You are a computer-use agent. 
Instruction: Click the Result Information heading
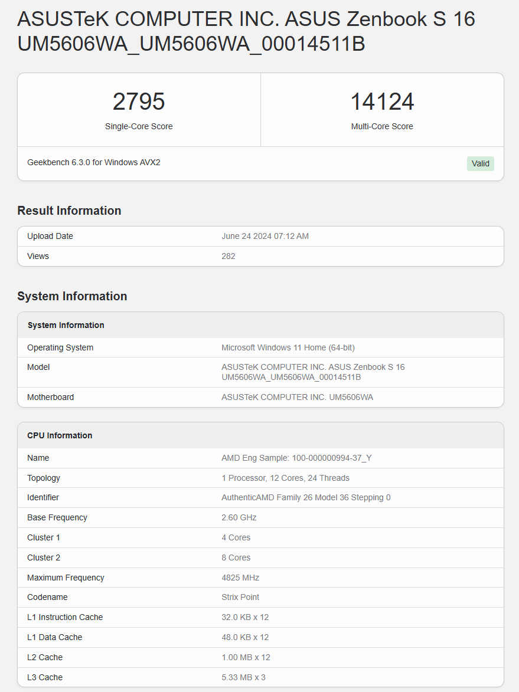pyautogui.click(x=69, y=211)
